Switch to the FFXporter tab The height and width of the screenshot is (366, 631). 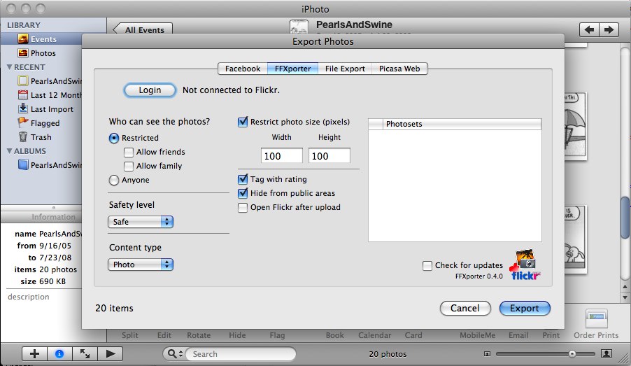(x=292, y=69)
